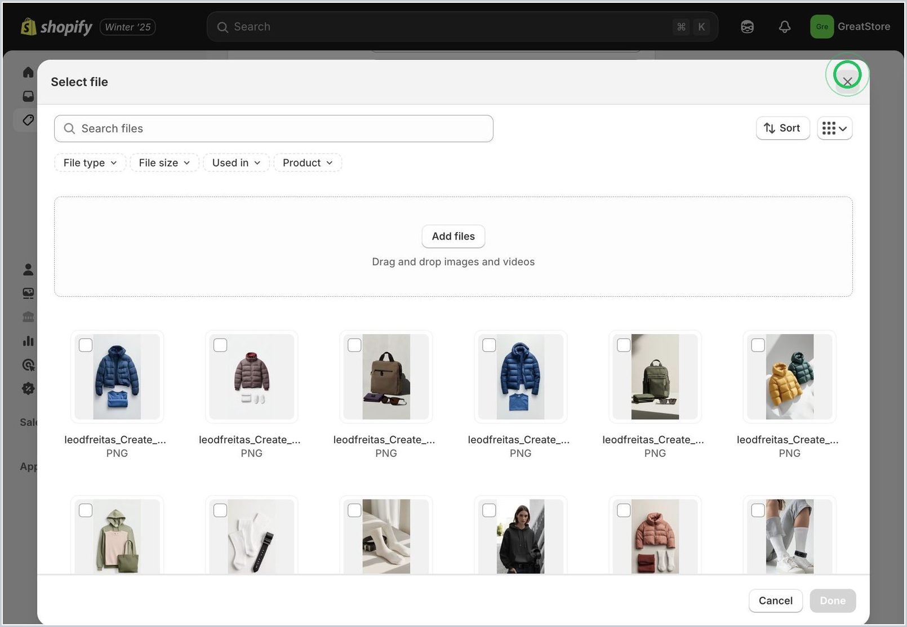The width and height of the screenshot is (907, 627).
Task: Open Orders inbox icon in sidebar
Action: [x=28, y=96]
